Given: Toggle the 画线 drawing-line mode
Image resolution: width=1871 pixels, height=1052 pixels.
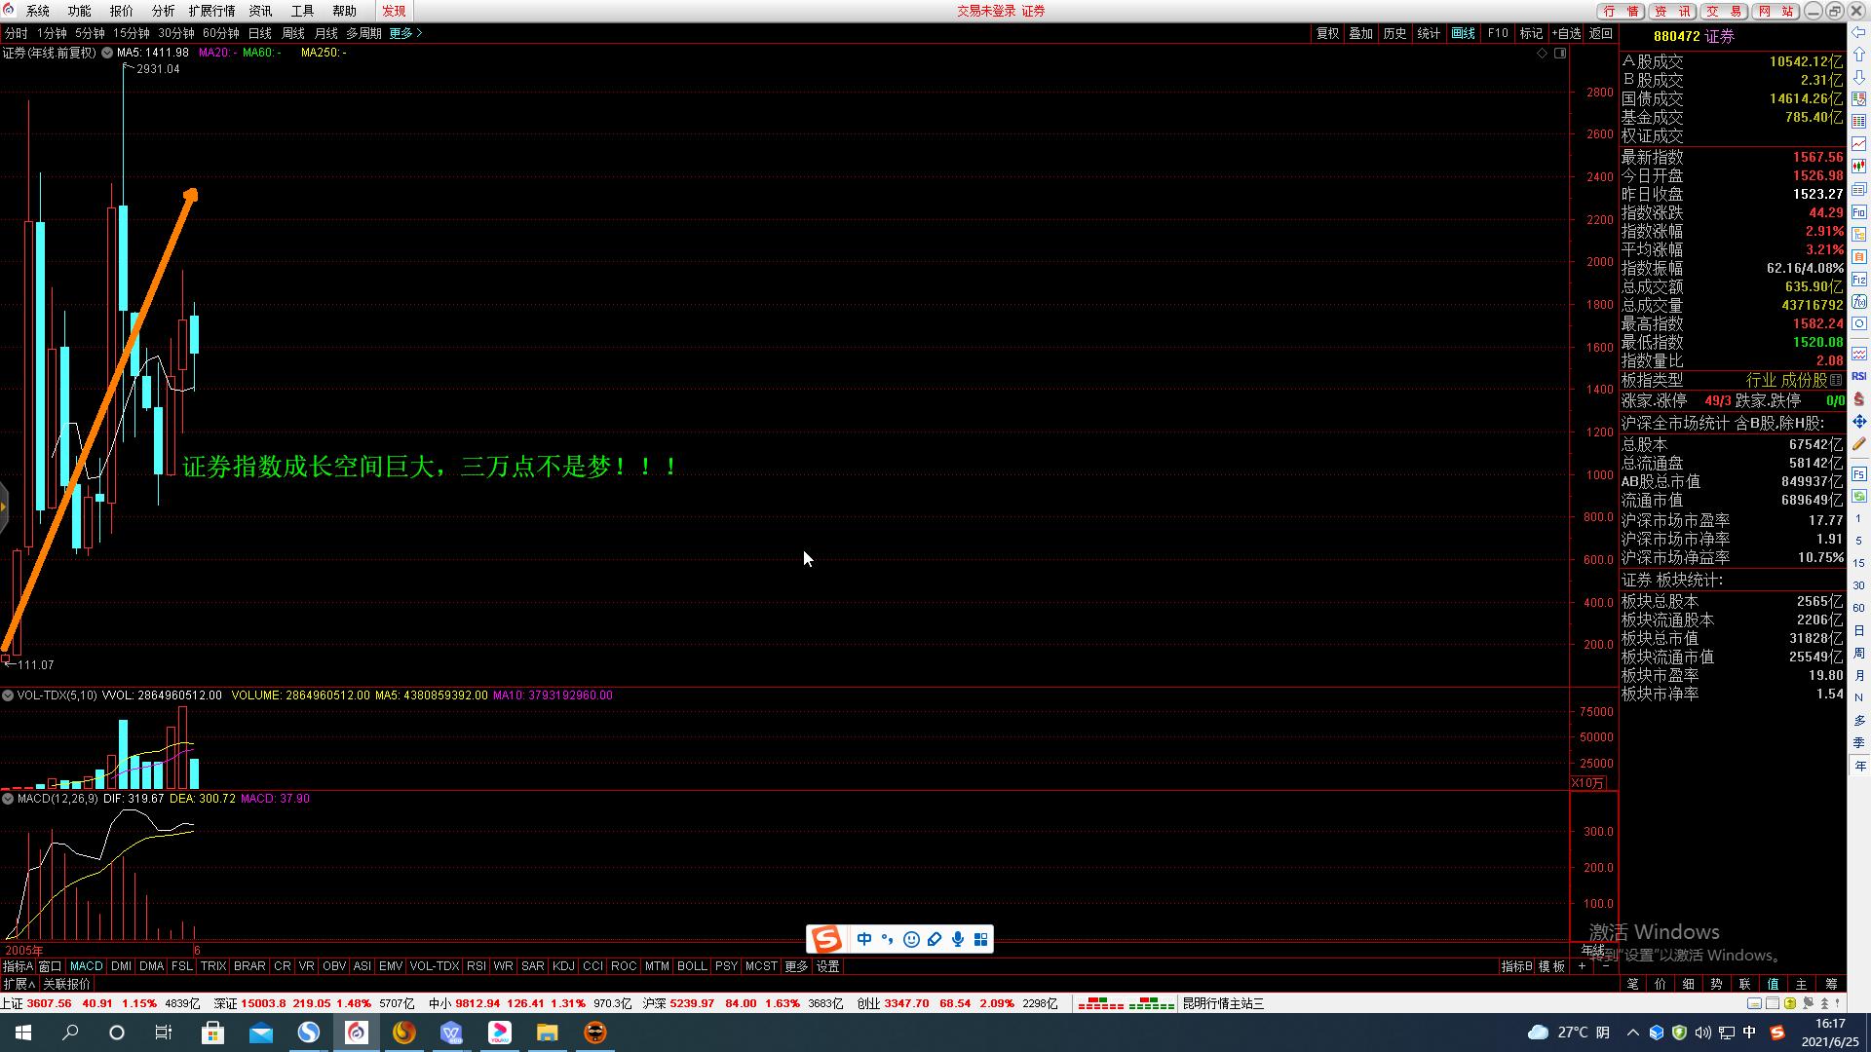Looking at the screenshot, I should coord(1463,33).
